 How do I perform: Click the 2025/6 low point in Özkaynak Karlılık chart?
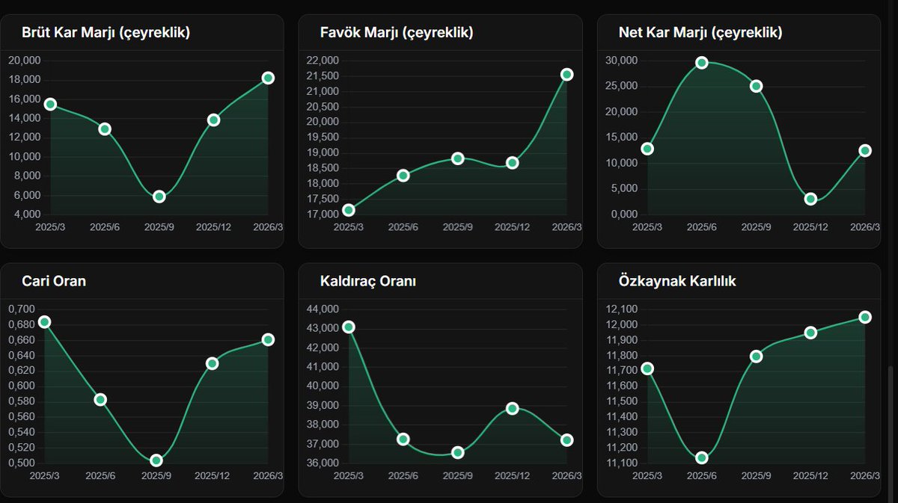click(702, 457)
